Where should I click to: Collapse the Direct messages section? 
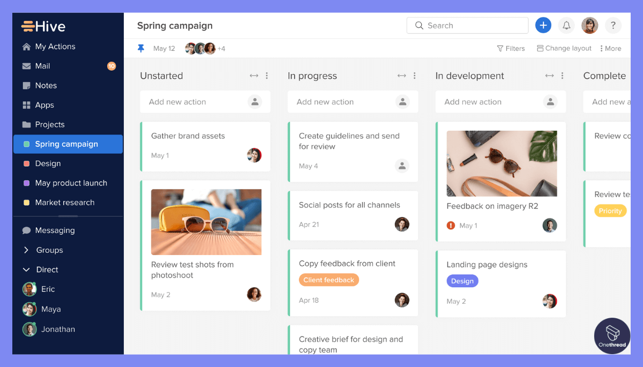click(x=26, y=269)
